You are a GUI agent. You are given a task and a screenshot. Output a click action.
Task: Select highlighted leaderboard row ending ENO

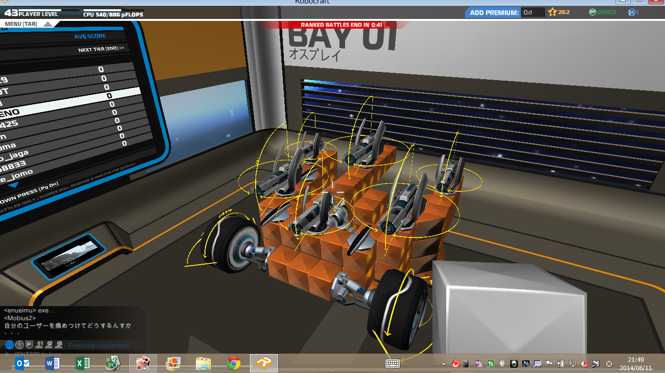pyautogui.click(x=71, y=104)
